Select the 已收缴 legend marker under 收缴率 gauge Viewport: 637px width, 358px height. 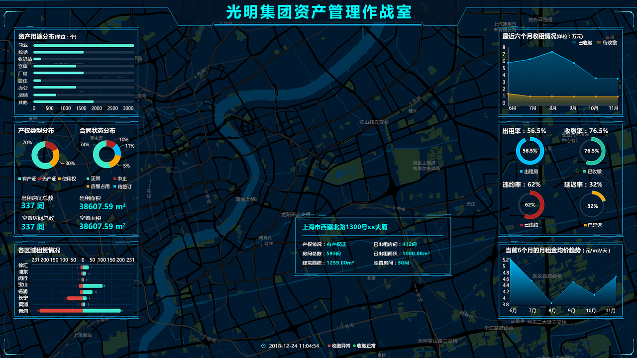tap(584, 171)
